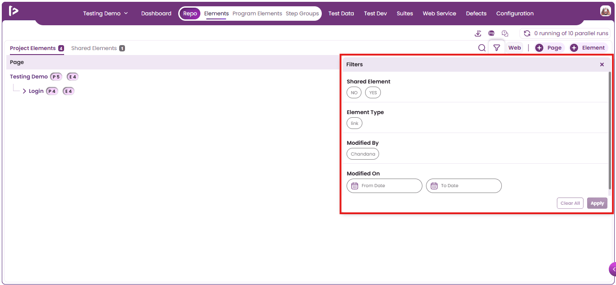Open the Suites tab
Viewport: 616px width, 285px height.
click(405, 14)
